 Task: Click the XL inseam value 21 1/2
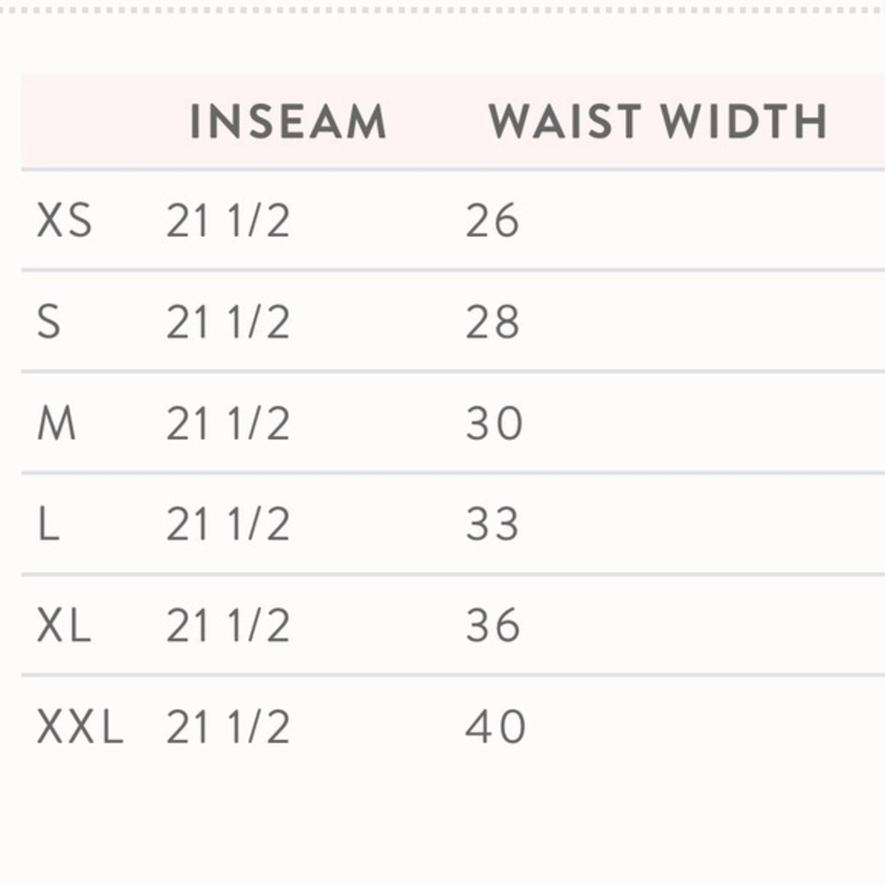click(228, 626)
